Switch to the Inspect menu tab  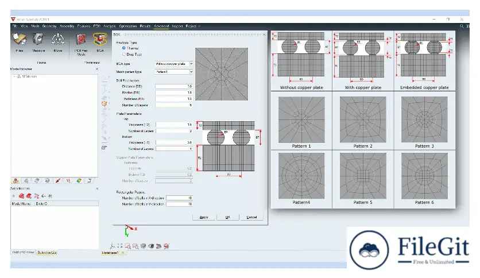(177, 26)
